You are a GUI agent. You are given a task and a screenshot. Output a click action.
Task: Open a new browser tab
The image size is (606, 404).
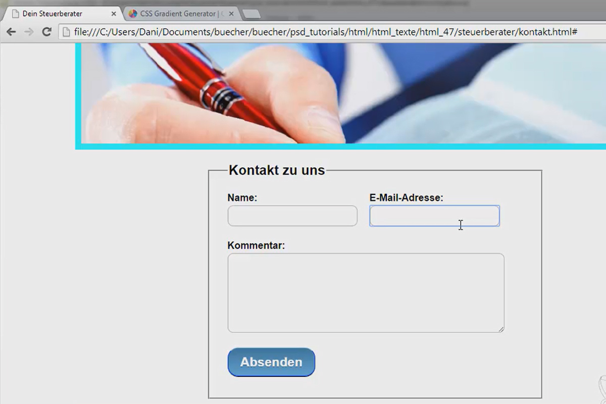click(251, 14)
